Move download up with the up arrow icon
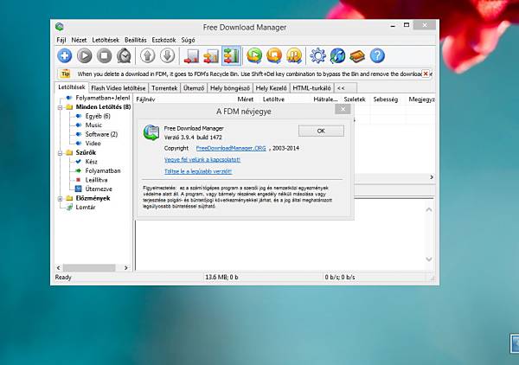The height and width of the screenshot is (365, 519). point(148,55)
